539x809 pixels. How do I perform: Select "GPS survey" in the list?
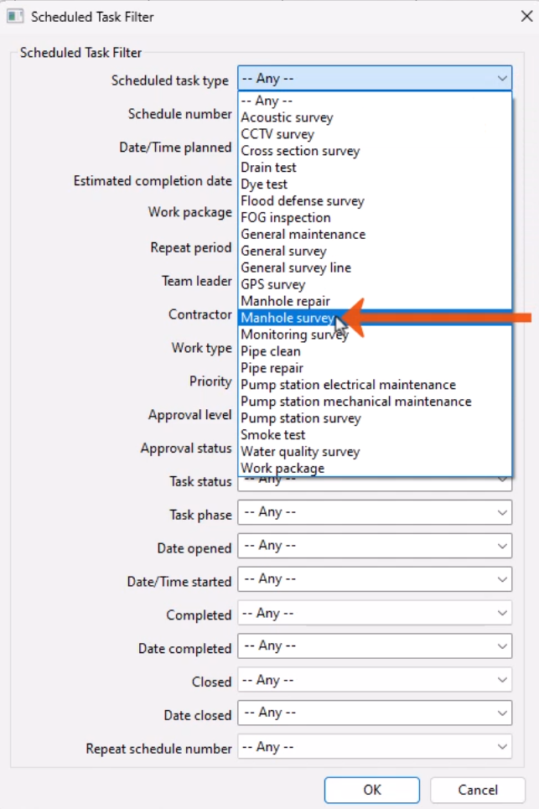pos(272,284)
